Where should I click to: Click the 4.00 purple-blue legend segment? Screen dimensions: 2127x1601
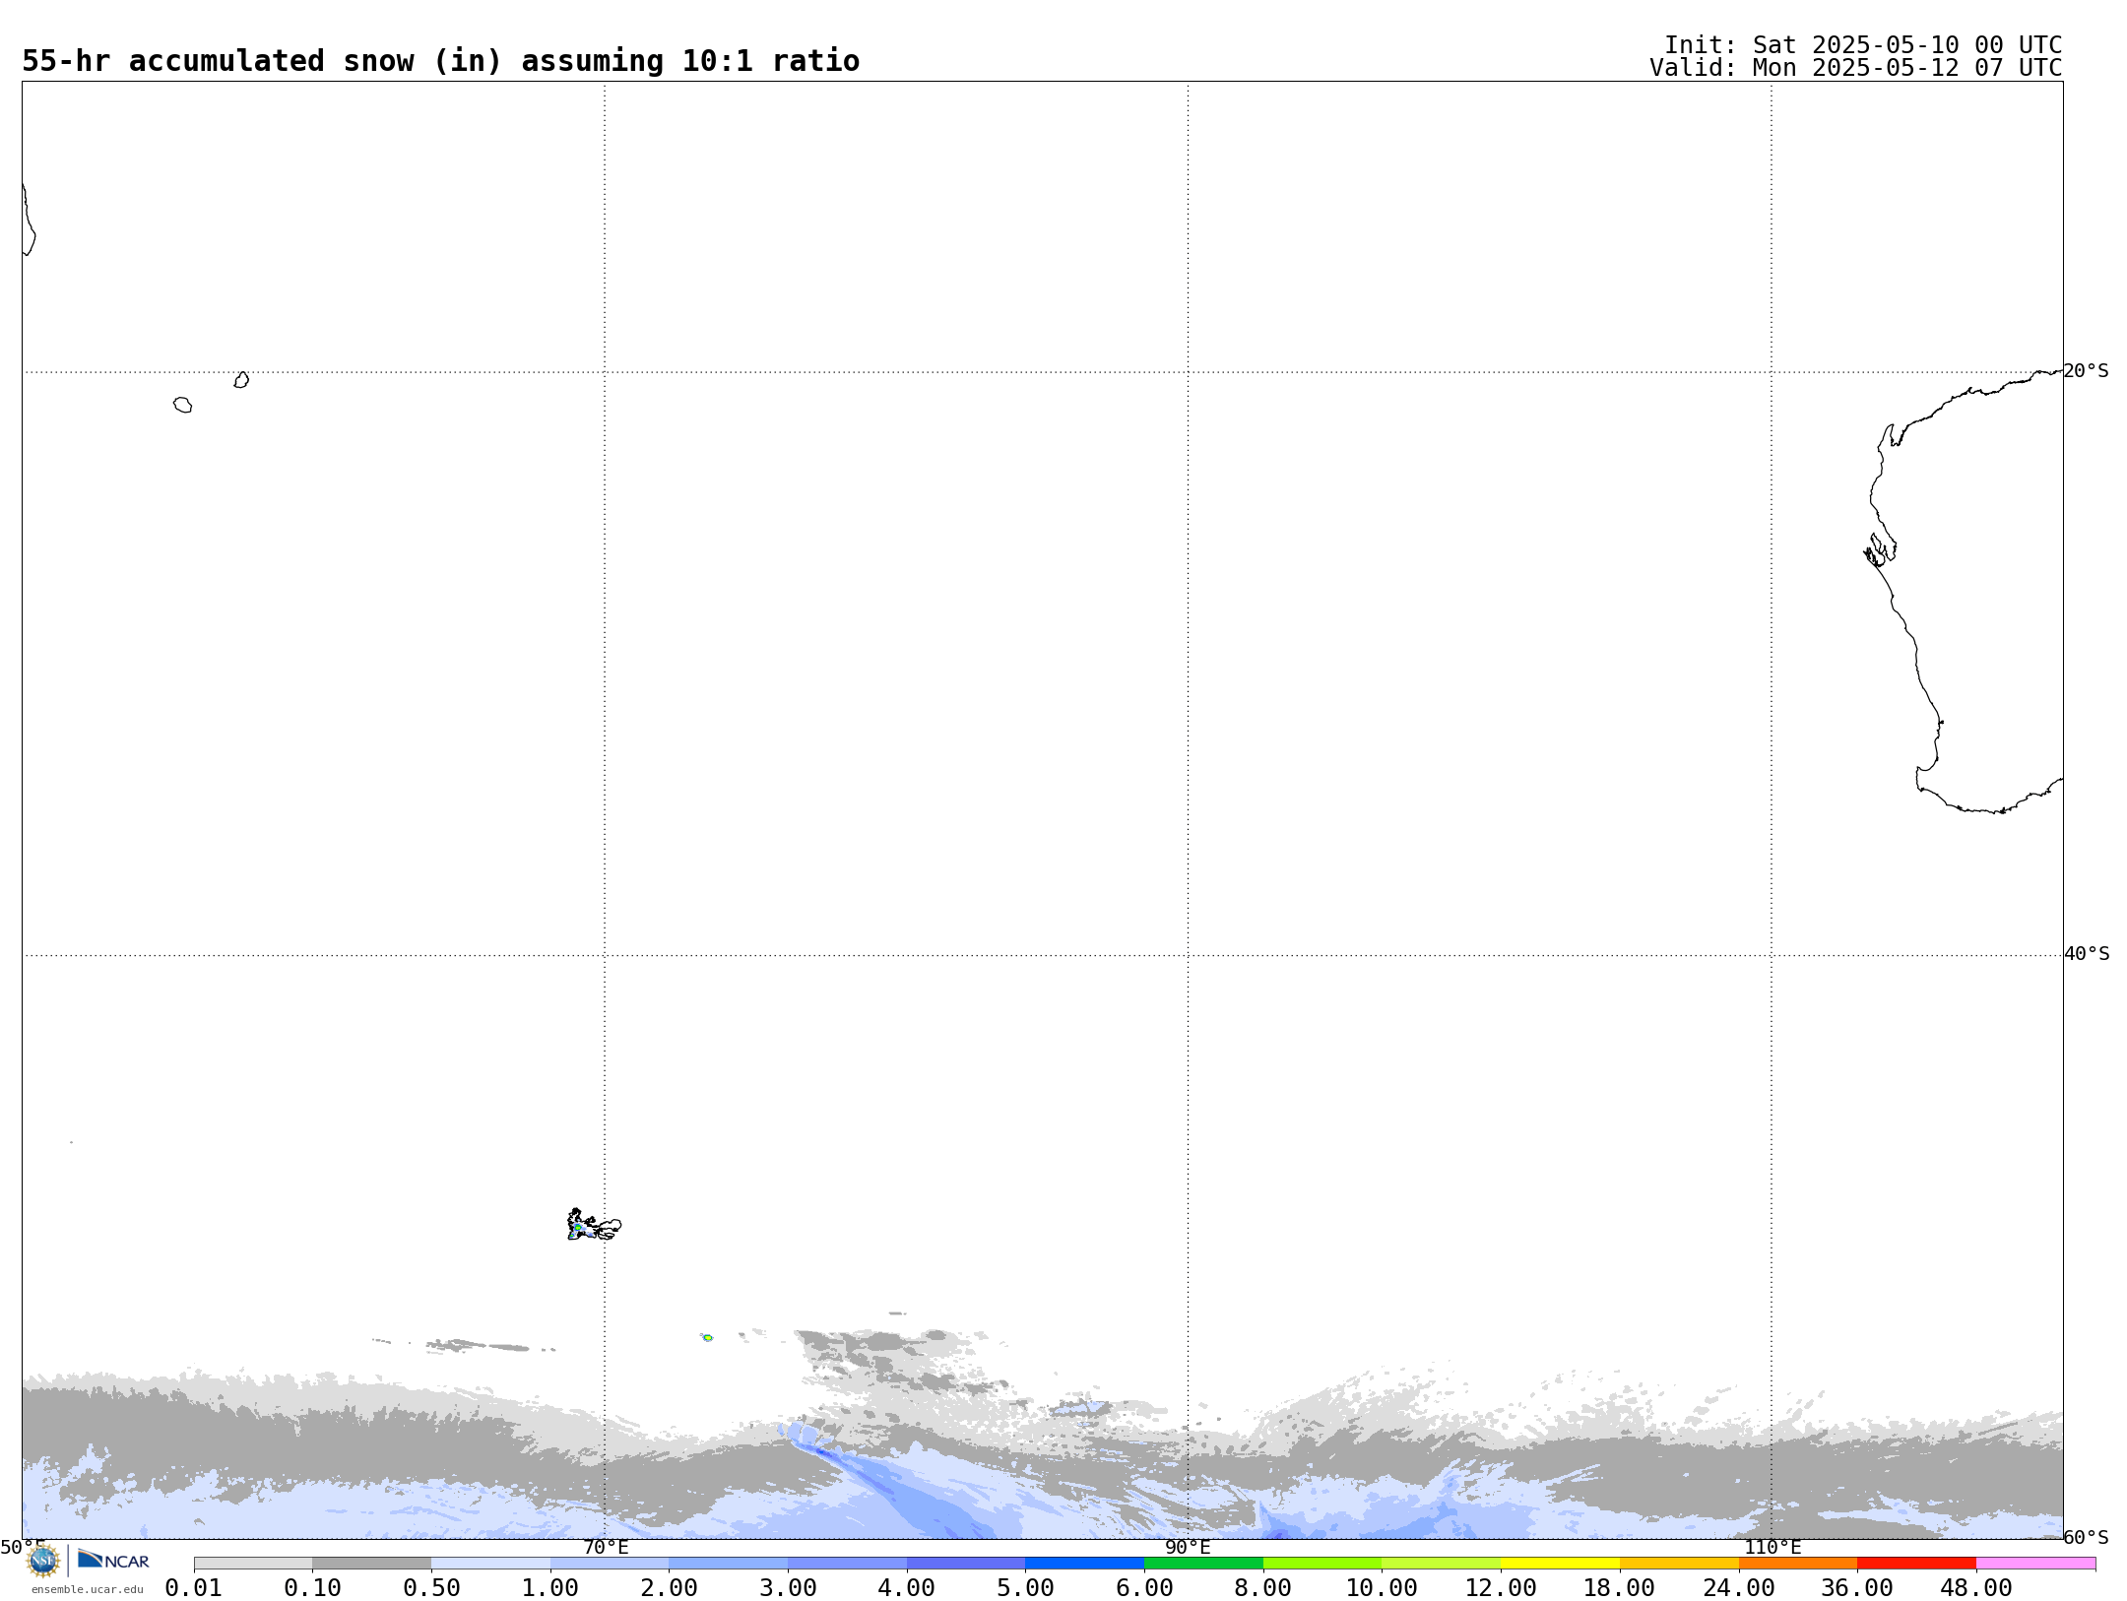966,1564
